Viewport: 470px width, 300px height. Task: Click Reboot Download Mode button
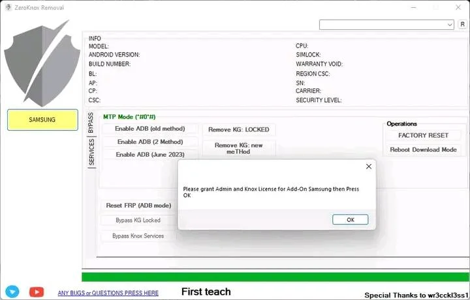[x=423, y=150]
